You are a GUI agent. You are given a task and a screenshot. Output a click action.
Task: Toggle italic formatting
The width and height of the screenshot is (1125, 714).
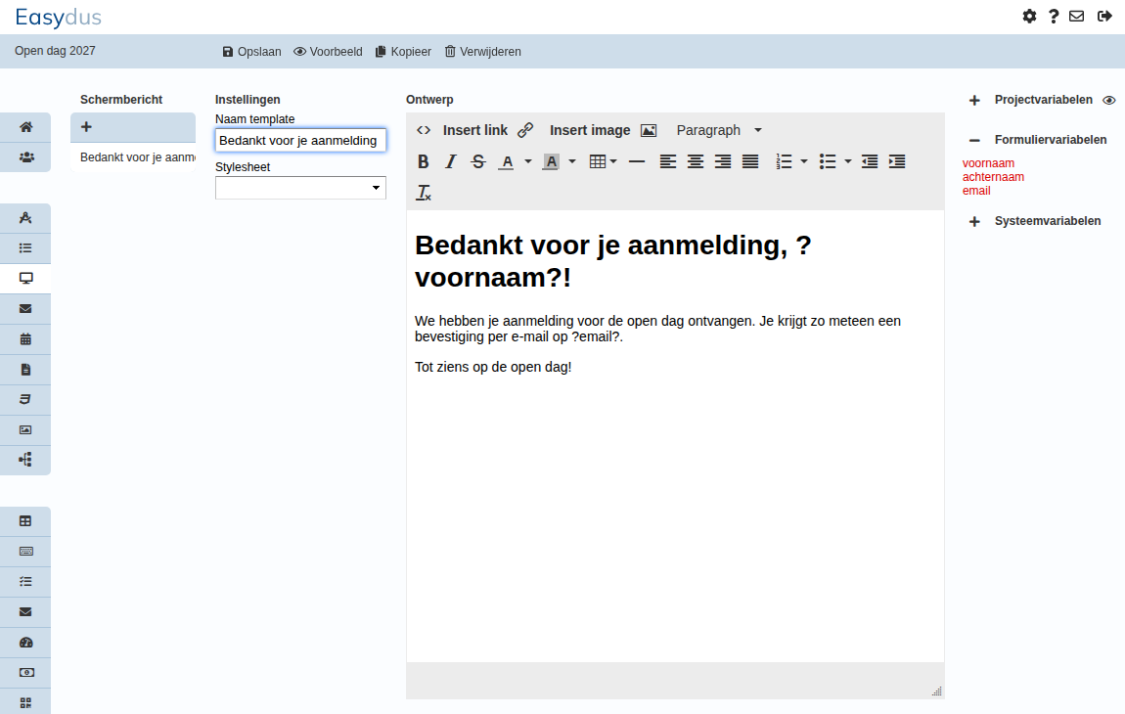[451, 162]
